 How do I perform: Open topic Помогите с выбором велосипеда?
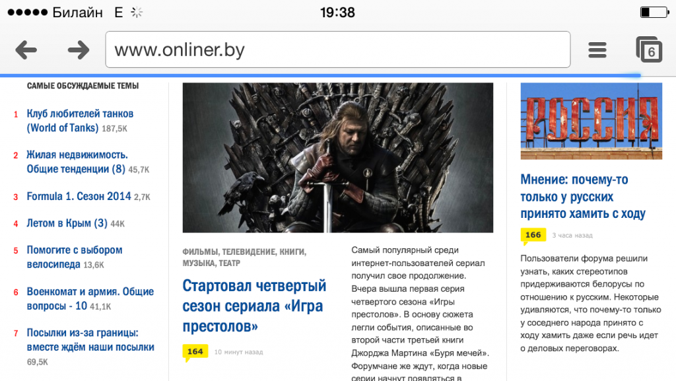pyautogui.click(x=75, y=257)
